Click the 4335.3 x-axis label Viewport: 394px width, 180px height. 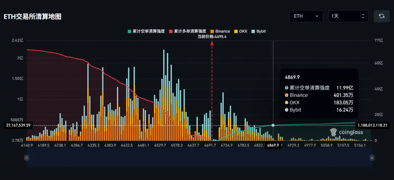(x=93, y=145)
